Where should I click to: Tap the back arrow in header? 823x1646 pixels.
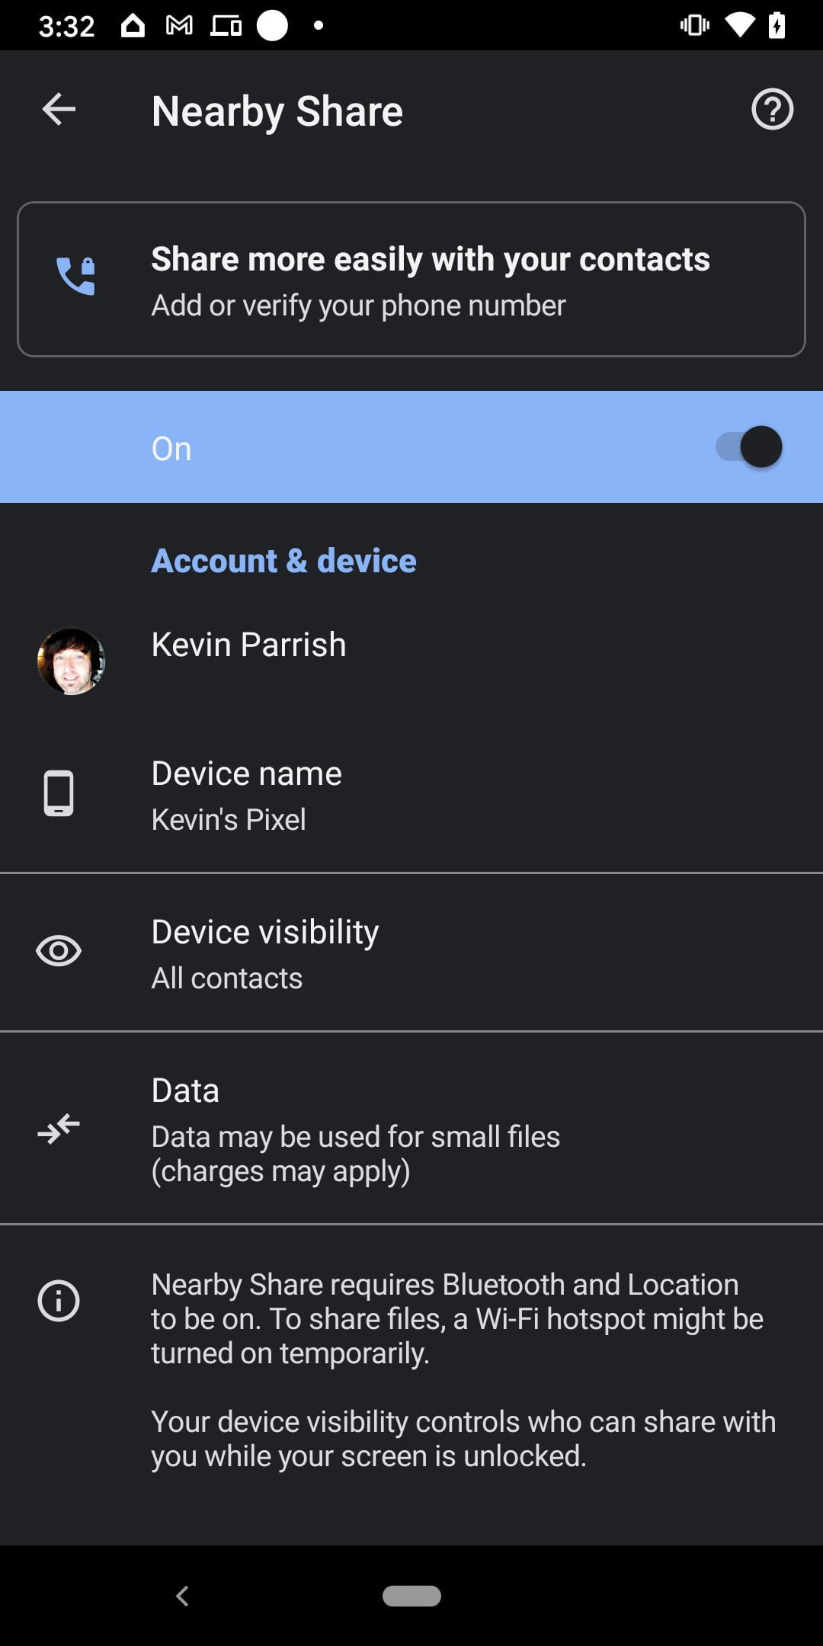coord(59,110)
